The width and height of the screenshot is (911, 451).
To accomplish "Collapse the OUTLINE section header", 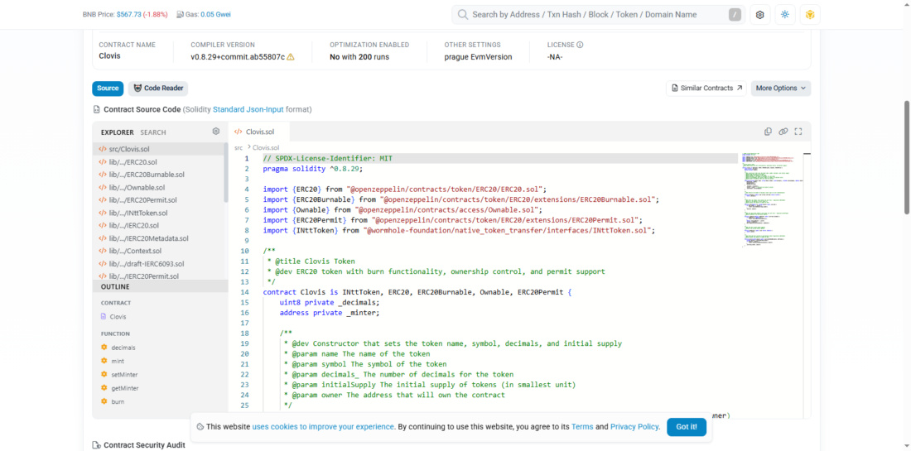I will click(161, 286).
